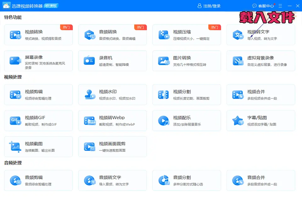Click the 录音机 radio icon
Viewport: 302px width, 201px height.
click(x=89, y=60)
